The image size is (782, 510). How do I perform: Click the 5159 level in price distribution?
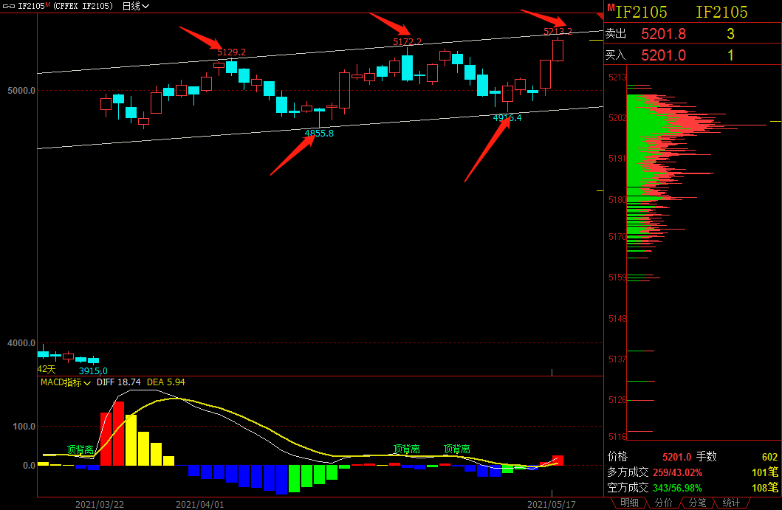click(x=617, y=278)
